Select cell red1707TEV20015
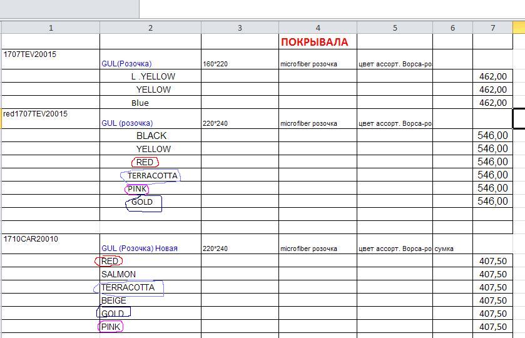The image size is (525, 338). [x=51, y=118]
